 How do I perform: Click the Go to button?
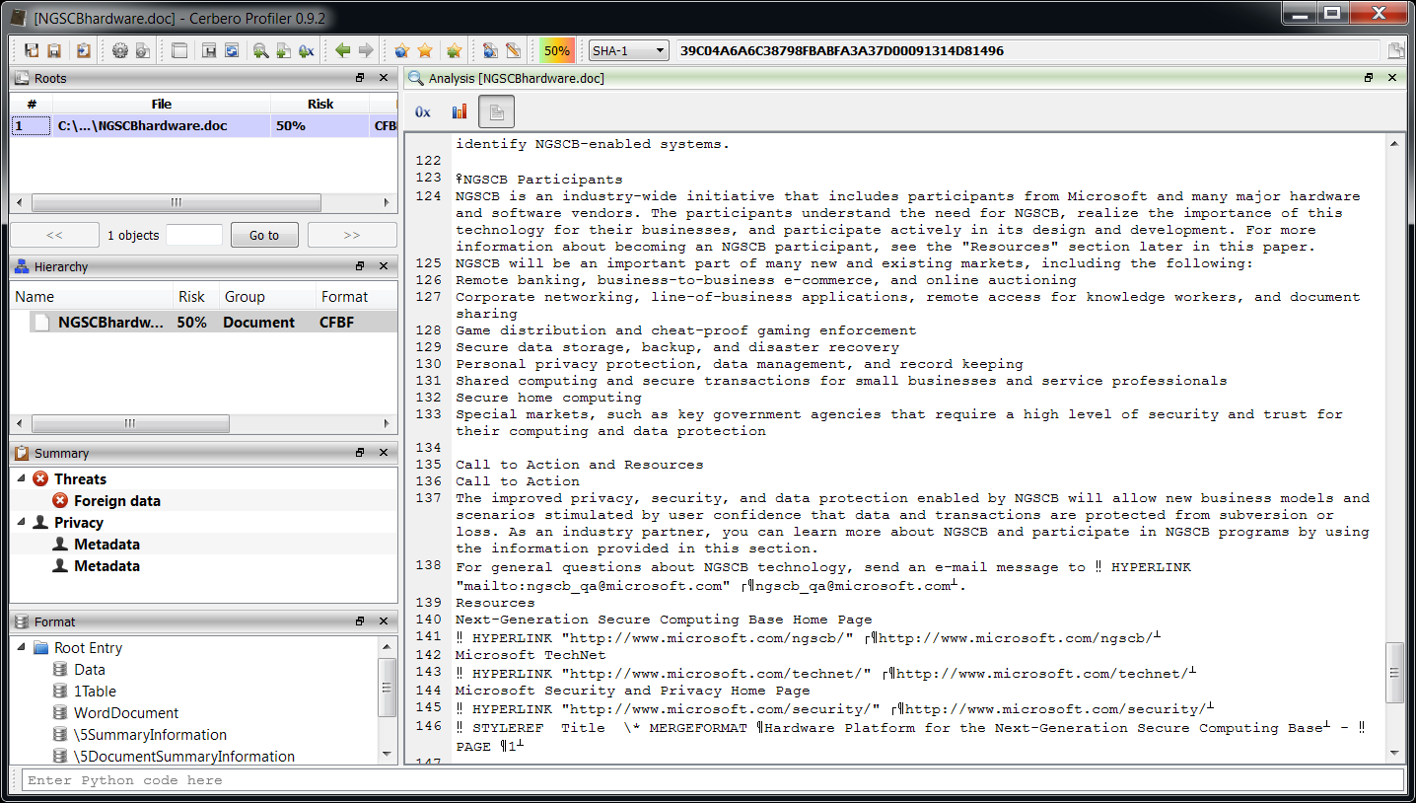point(263,235)
